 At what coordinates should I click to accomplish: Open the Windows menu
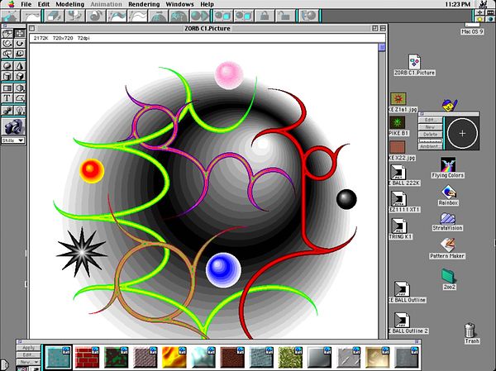[x=179, y=4]
